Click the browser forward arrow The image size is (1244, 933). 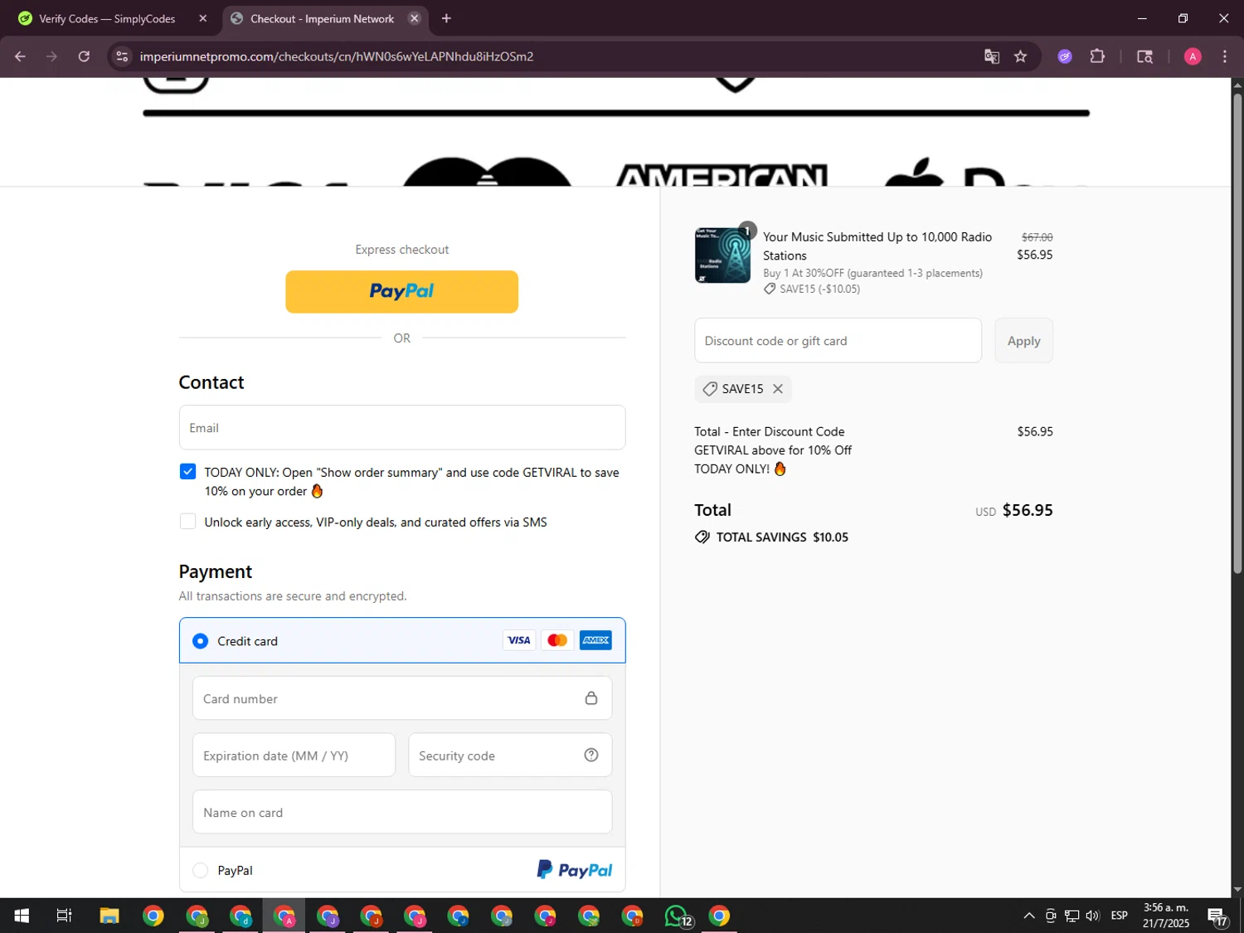click(x=51, y=56)
